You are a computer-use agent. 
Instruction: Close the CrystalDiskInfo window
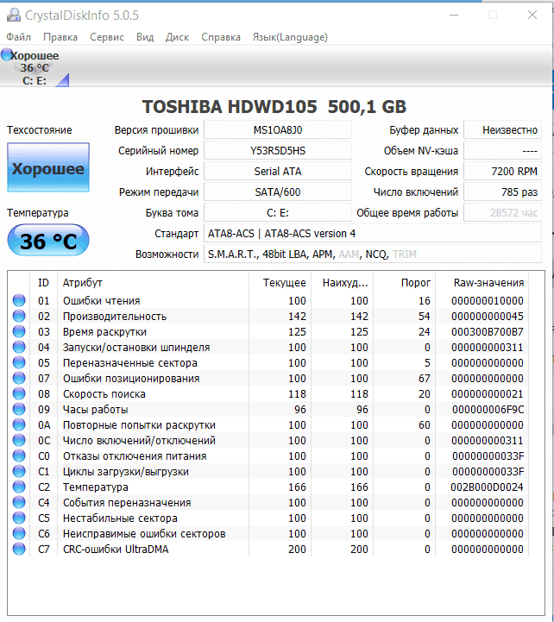532,15
